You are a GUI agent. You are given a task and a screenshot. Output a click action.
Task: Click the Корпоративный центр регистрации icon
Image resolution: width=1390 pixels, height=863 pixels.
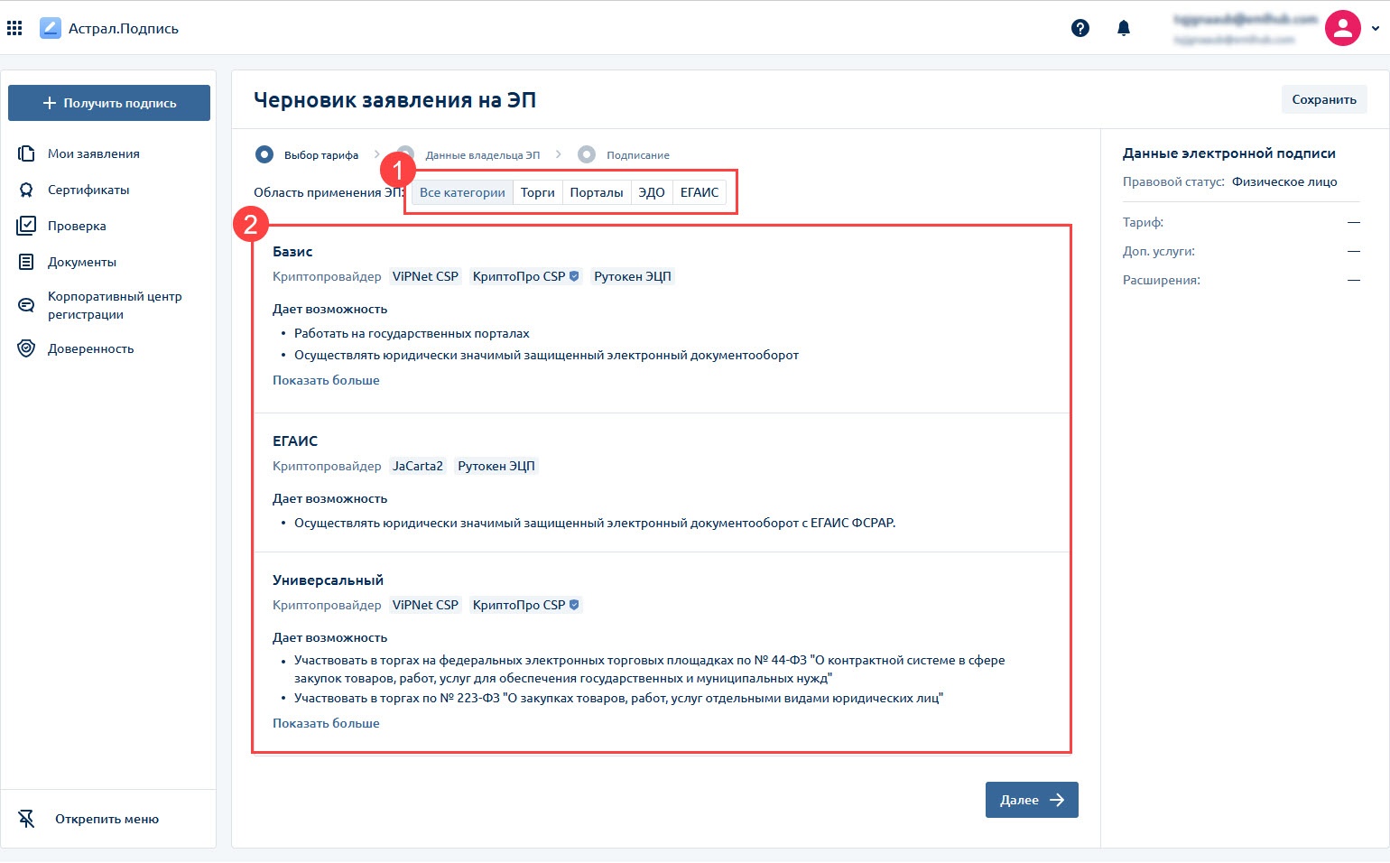26,305
